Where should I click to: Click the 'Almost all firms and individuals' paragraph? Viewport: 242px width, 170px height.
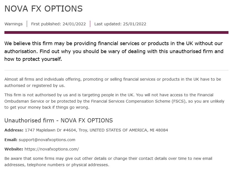(113, 82)
